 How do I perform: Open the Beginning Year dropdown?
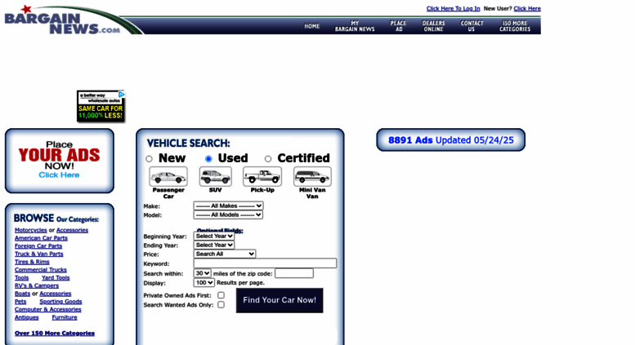[x=214, y=236]
